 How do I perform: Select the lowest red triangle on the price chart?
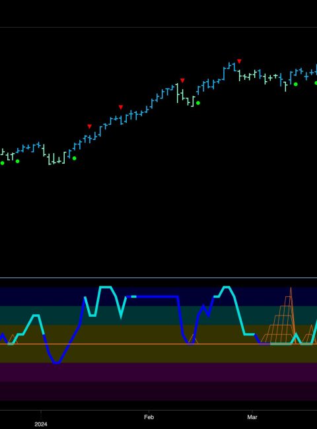point(90,127)
